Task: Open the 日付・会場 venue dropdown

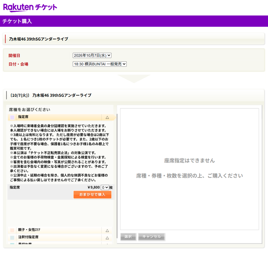Action: pyautogui.click(x=99, y=64)
